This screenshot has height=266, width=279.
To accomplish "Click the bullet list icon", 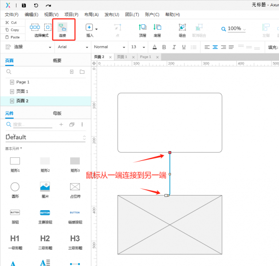I will click(x=193, y=47).
